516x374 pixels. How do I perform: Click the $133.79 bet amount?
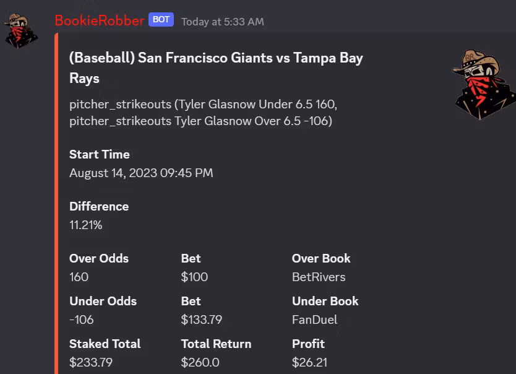201,320
